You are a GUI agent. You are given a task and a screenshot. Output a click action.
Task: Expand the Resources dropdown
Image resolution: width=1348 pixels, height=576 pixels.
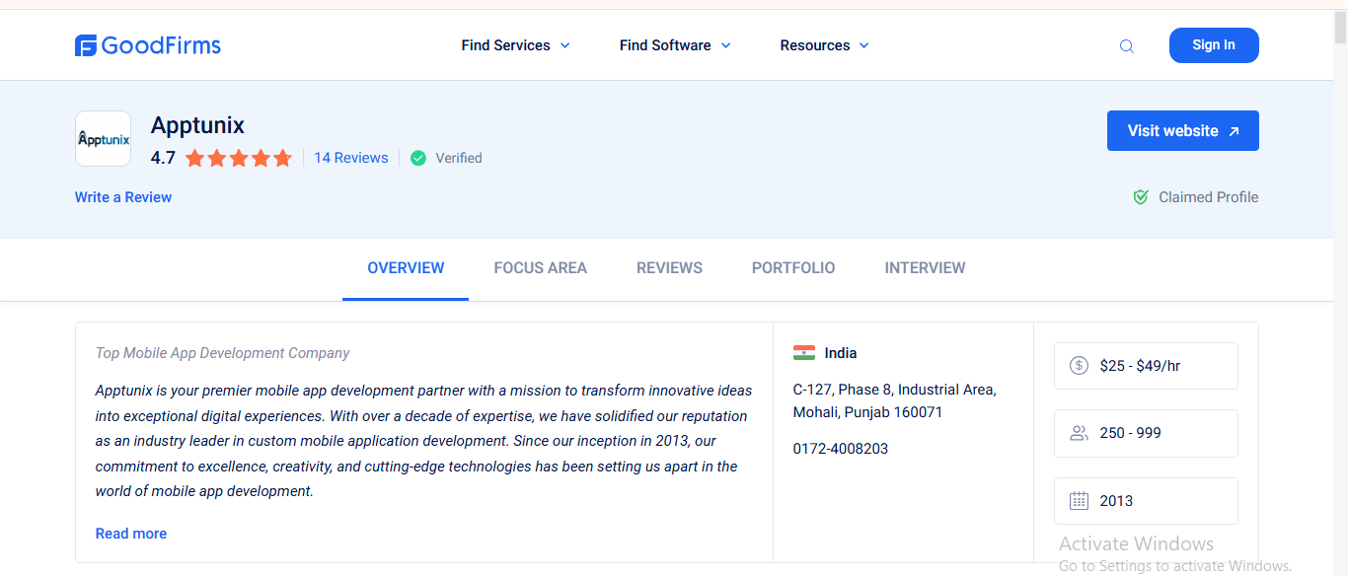pyautogui.click(x=825, y=45)
